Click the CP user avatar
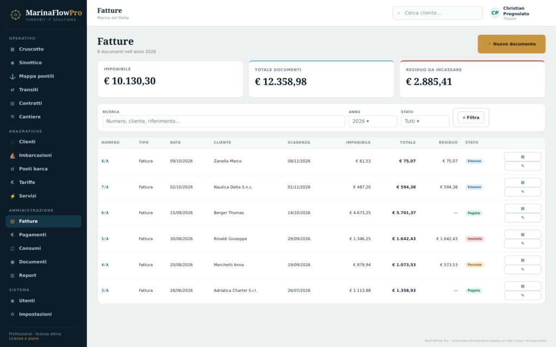This screenshot has width=556, height=347. coord(495,13)
